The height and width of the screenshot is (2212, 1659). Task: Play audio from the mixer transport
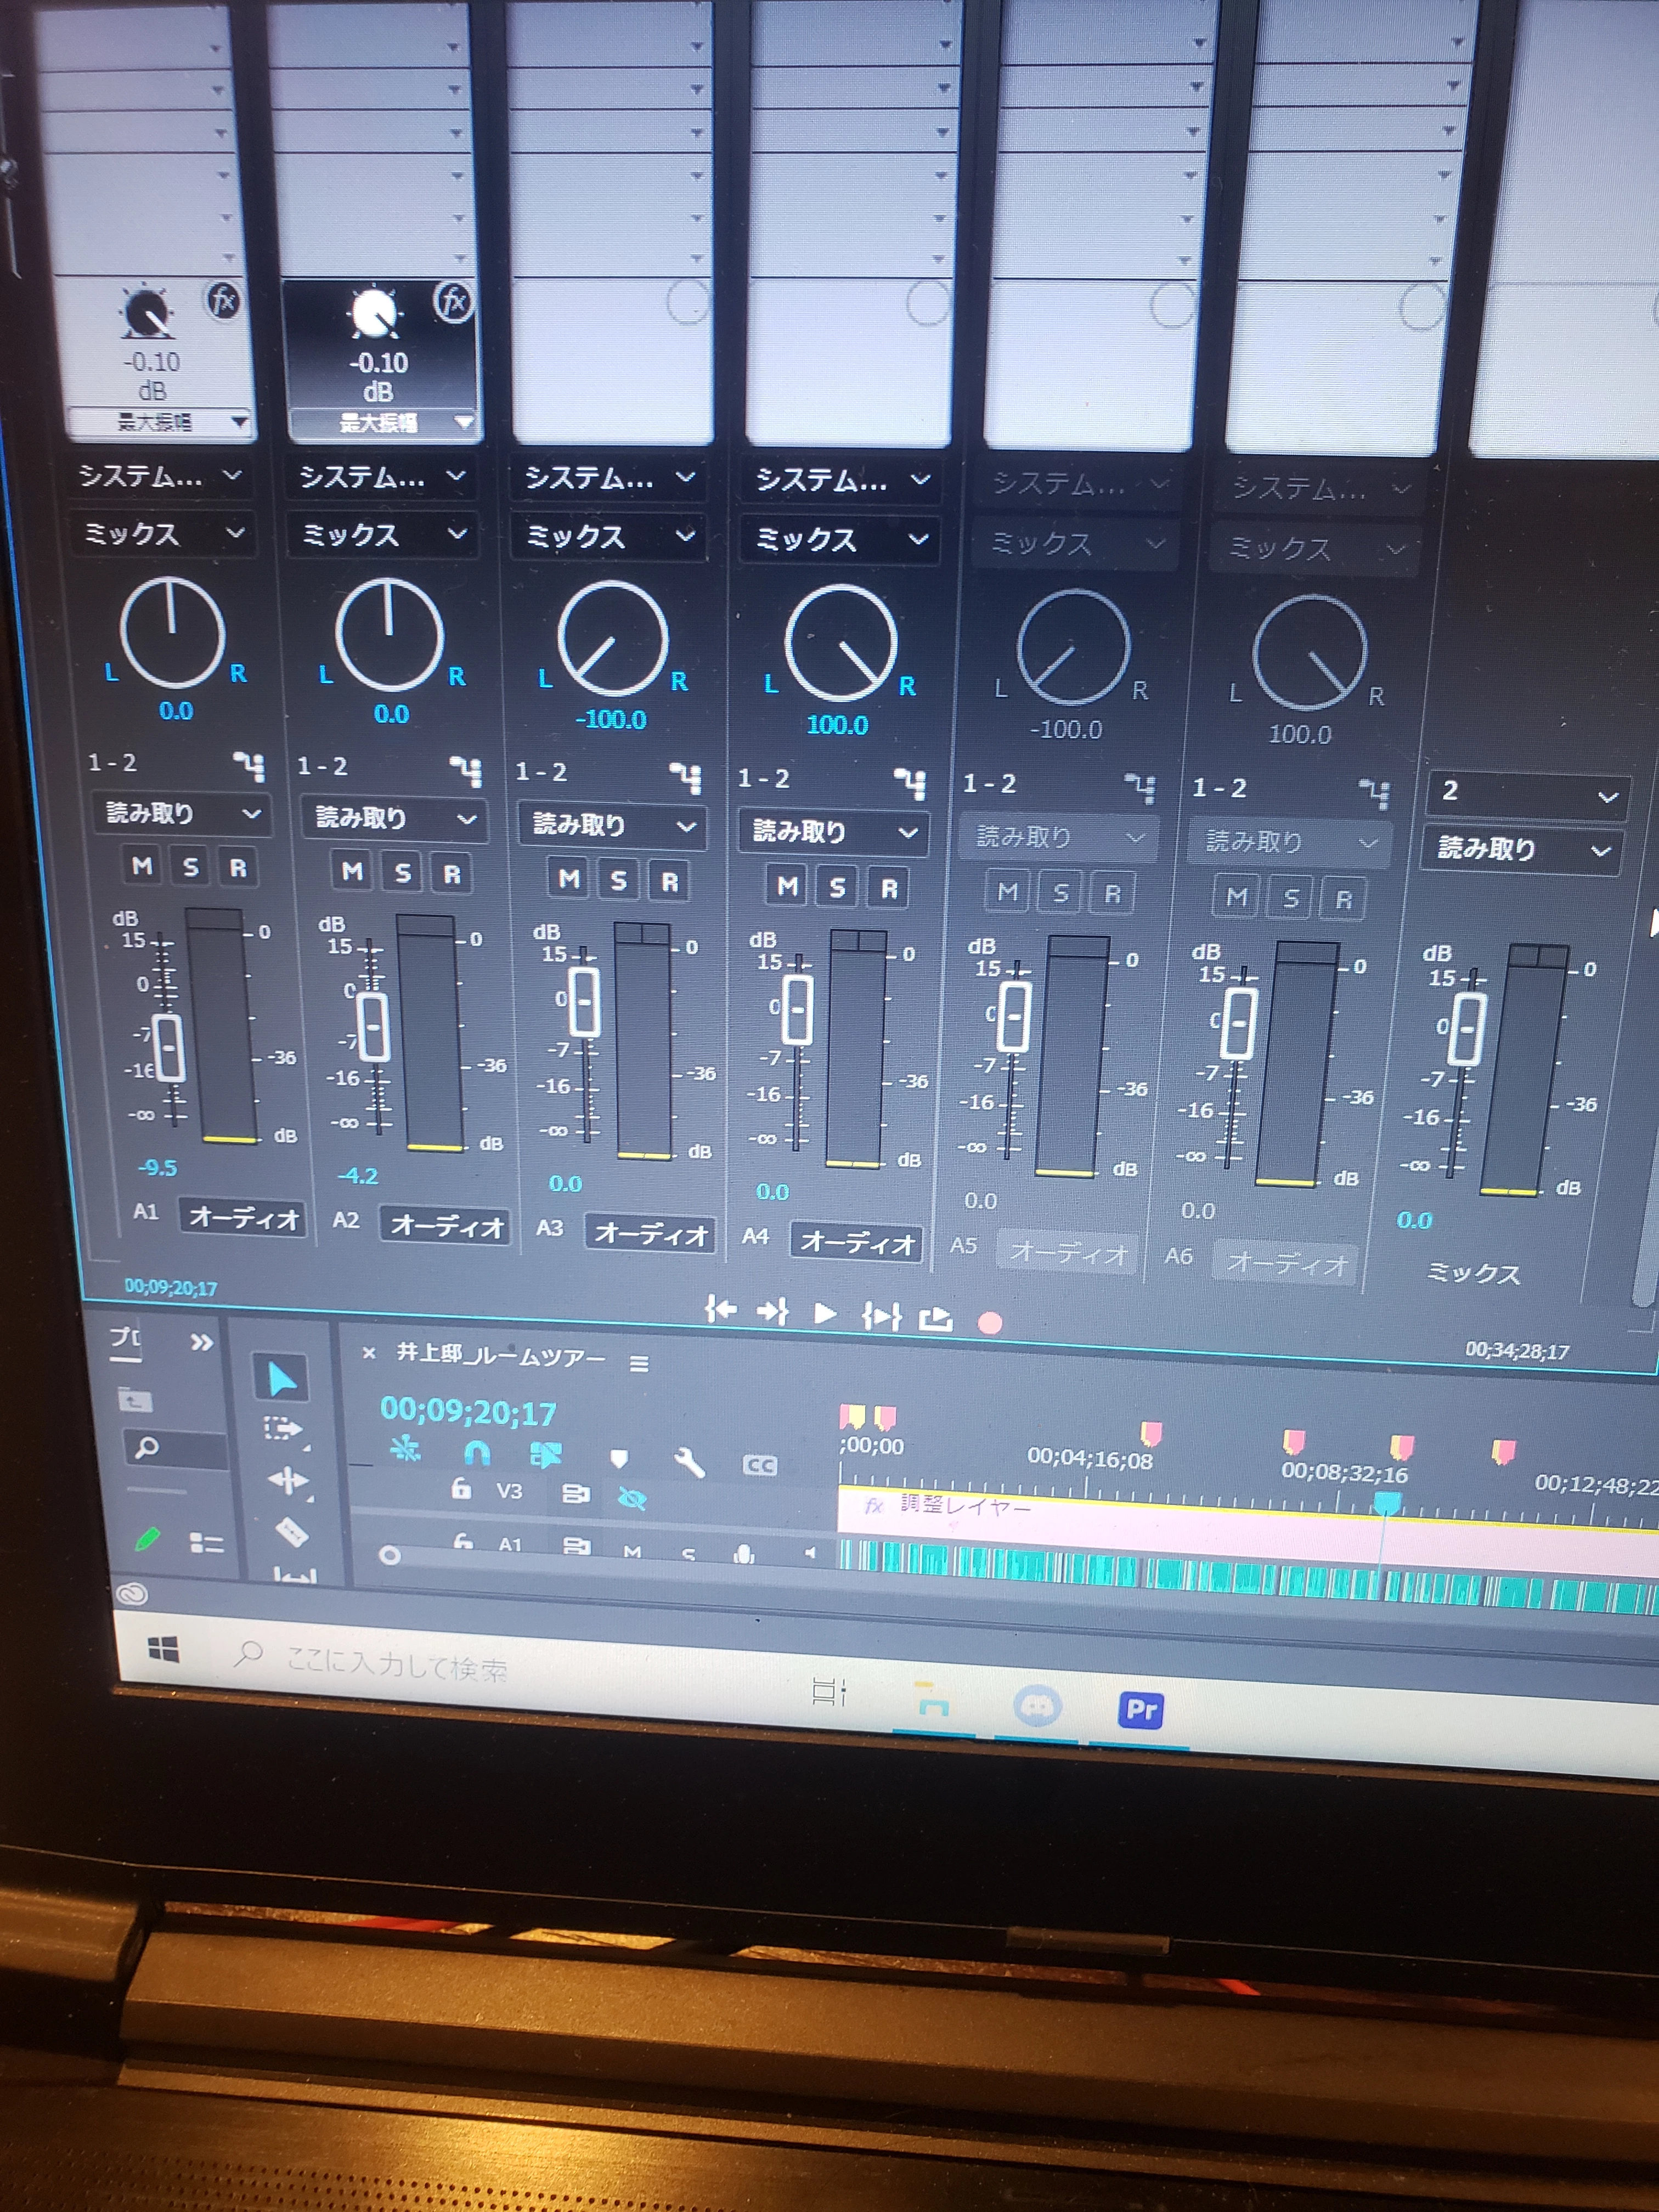click(x=825, y=1313)
